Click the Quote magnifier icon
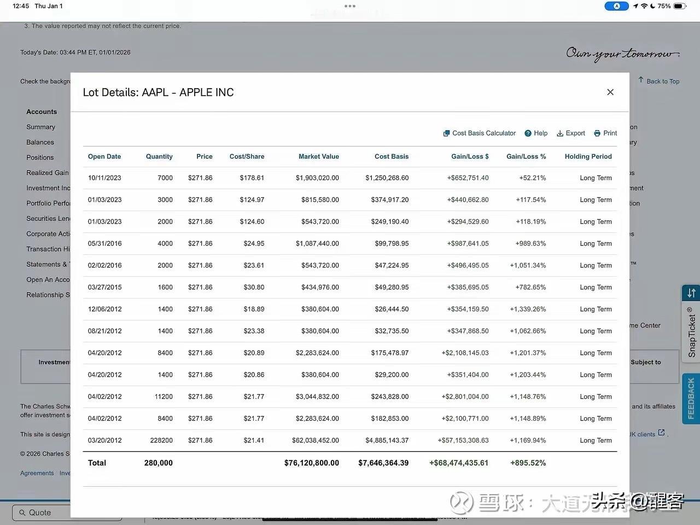The image size is (700, 525). [22, 512]
